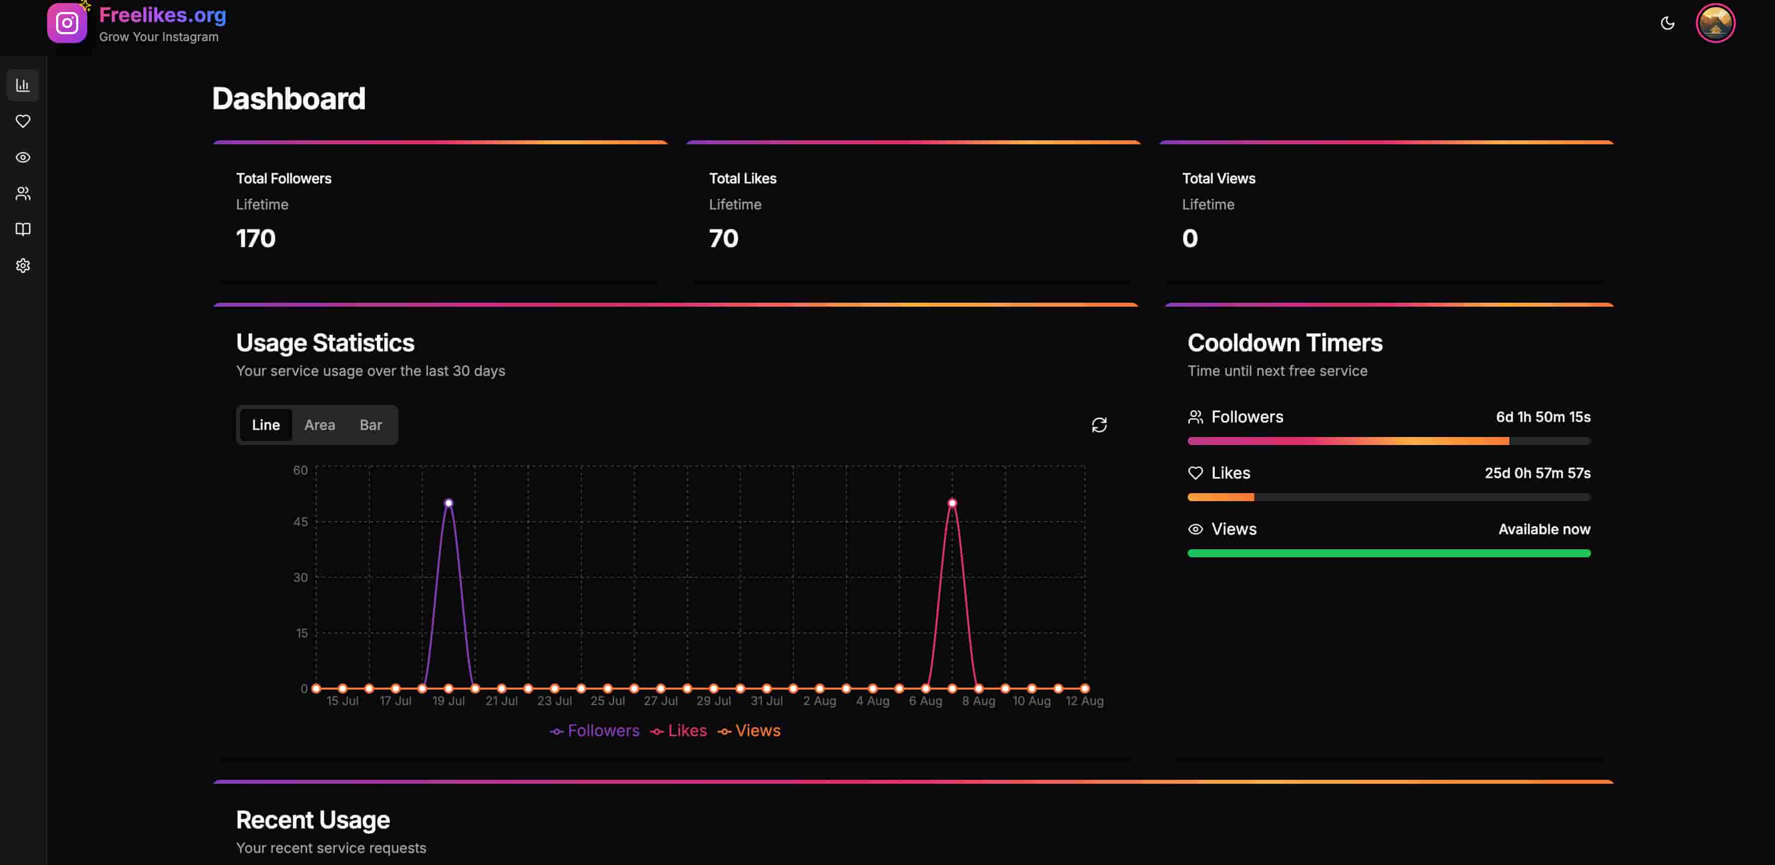Open the dashboard chart icon in sidebar
Screen dimensions: 1775x865
[x=23, y=85]
